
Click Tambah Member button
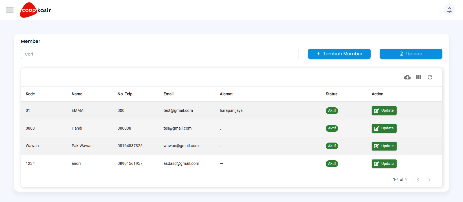(339, 54)
